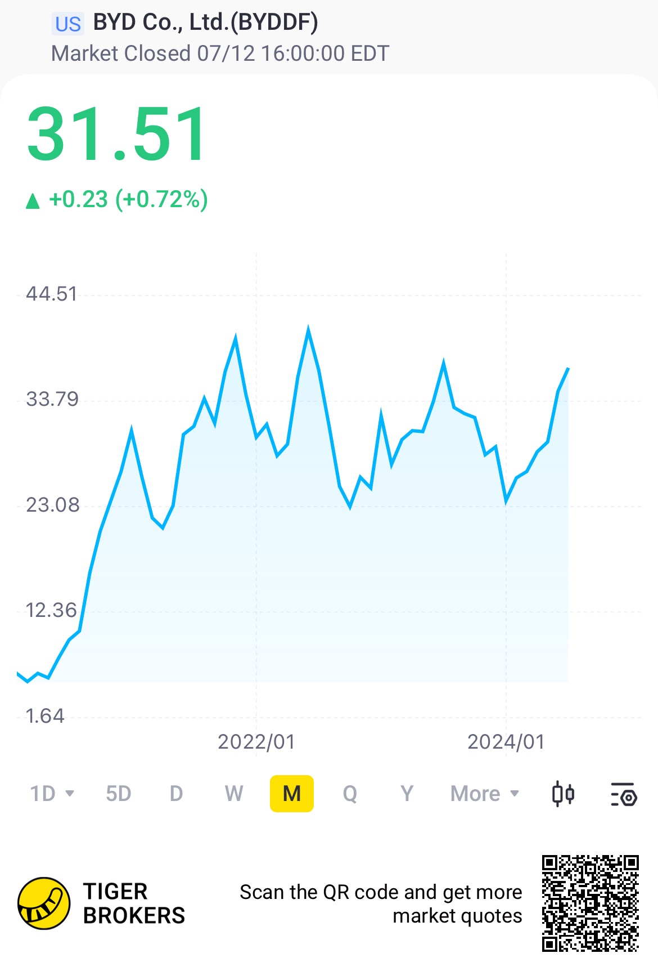Switch chart to candlestick view icon
The image size is (658, 971).
[563, 794]
